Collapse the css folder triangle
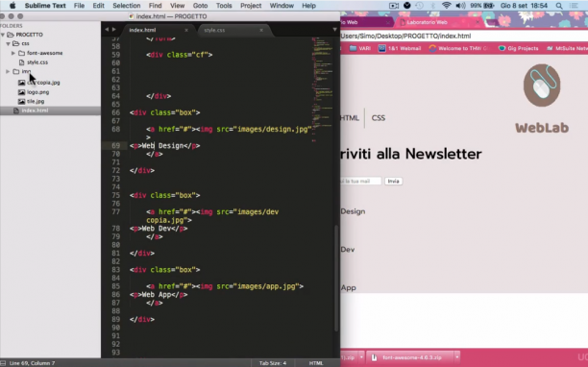 tap(8, 43)
